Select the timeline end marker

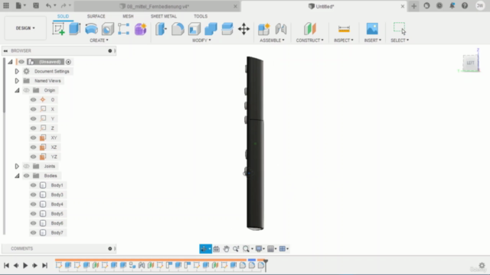coord(266,264)
